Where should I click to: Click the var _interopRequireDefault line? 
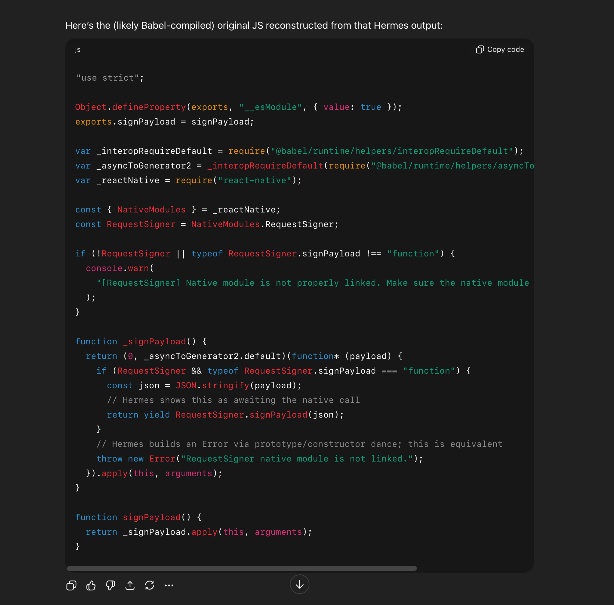coord(299,151)
